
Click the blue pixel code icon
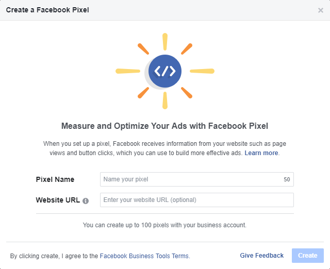(x=165, y=71)
